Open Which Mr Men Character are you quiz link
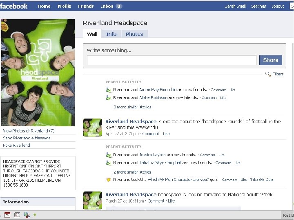 coord(178,179)
